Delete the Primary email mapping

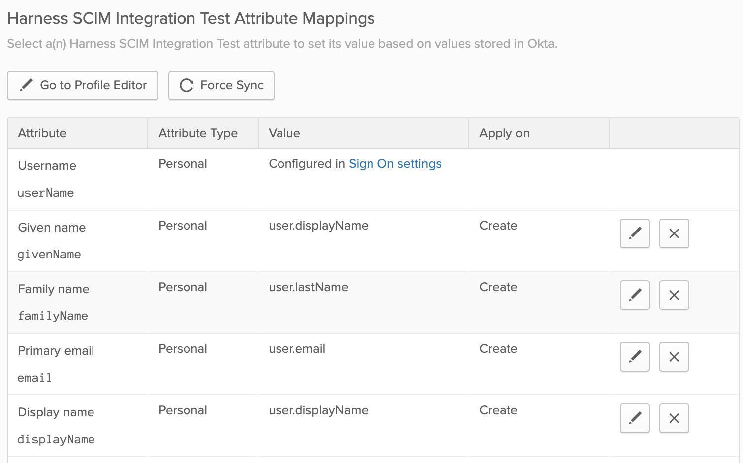click(x=674, y=357)
